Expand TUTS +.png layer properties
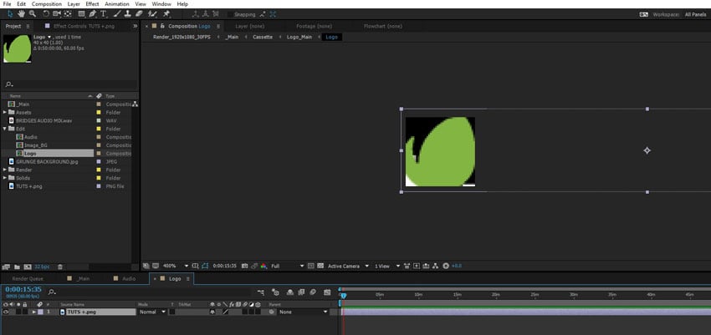711x335 pixels. 34,312
